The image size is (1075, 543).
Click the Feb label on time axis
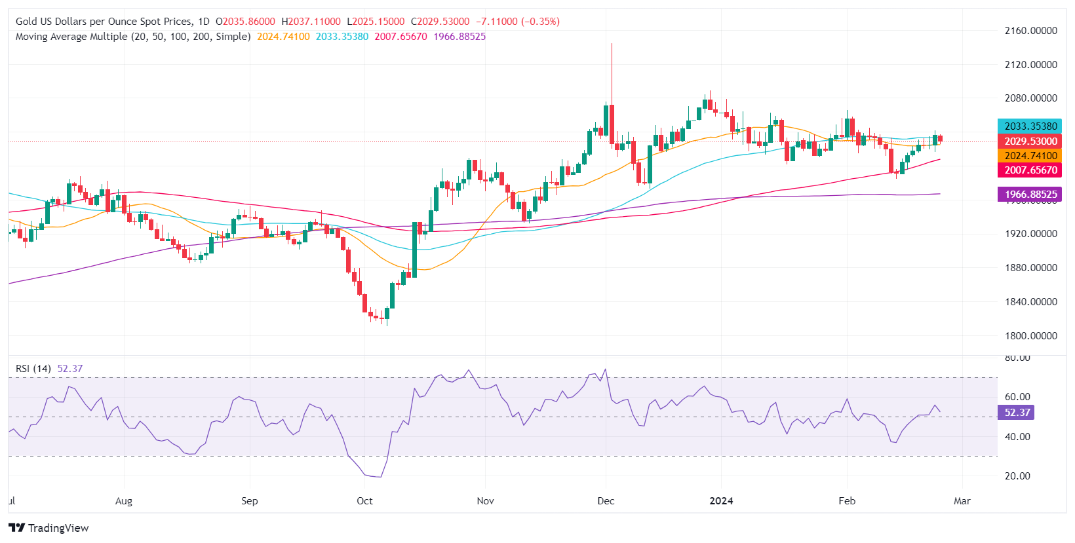pyautogui.click(x=847, y=501)
